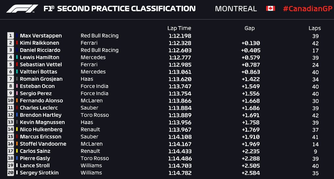This screenshot has height=179, width=334.
Task: Click driver name Kimi Raikkonen
Action: (x=39, y=43)
